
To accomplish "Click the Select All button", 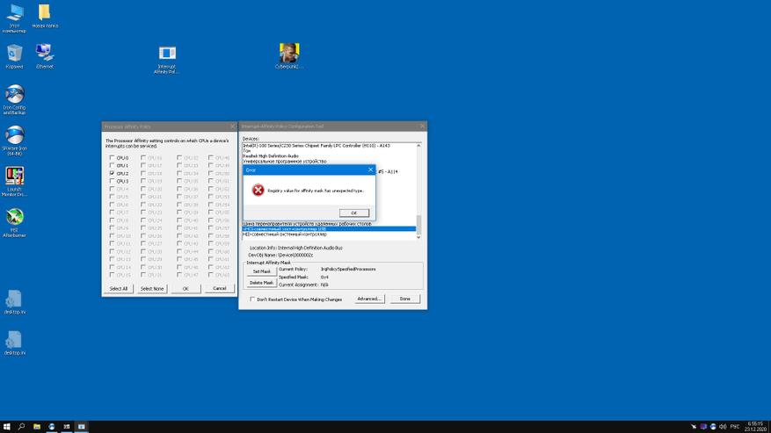I will [118, 288].
